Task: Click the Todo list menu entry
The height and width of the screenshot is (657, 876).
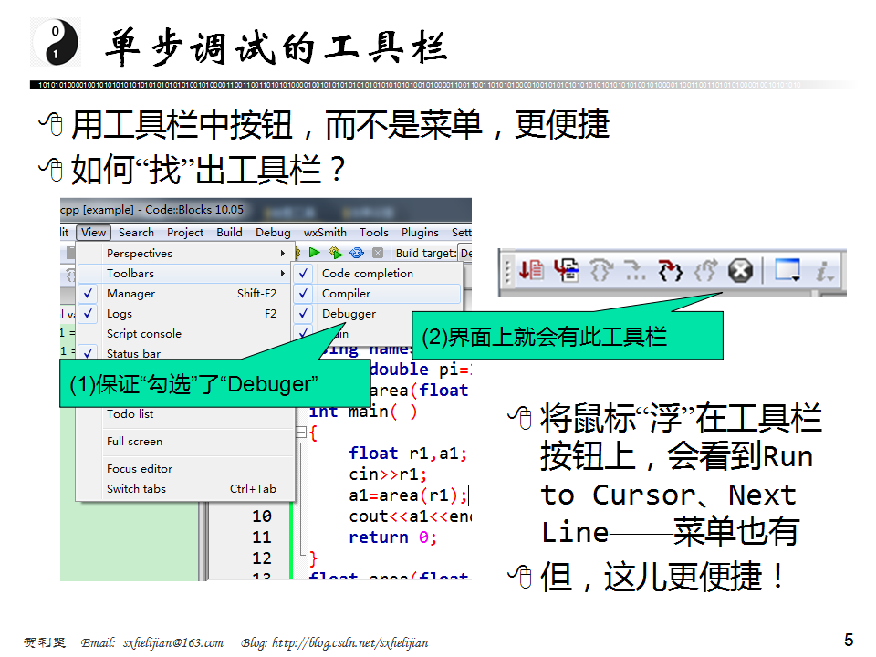Action: [130, 414]
